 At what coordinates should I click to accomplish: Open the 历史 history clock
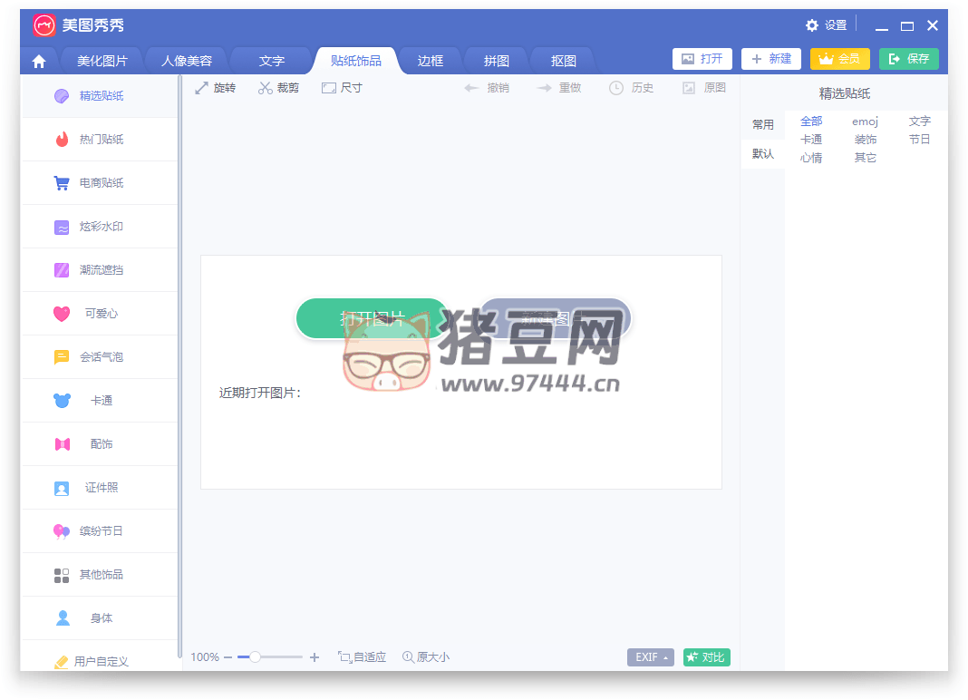pos(631,88)
